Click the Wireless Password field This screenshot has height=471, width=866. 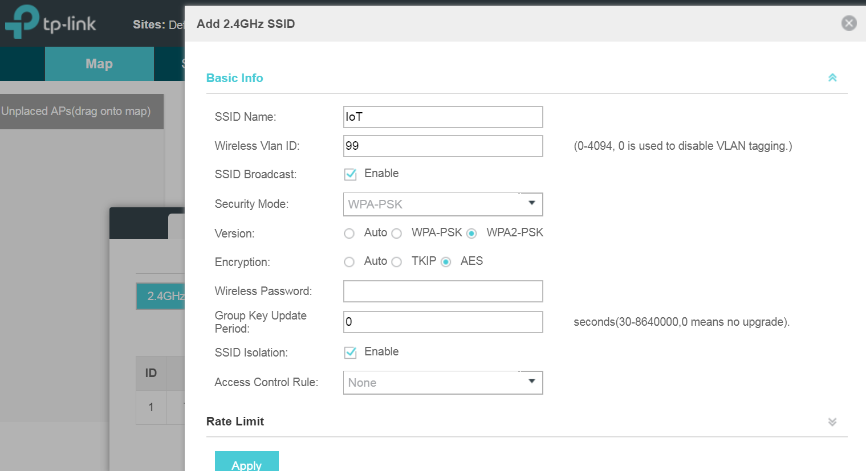coord(442,291)
